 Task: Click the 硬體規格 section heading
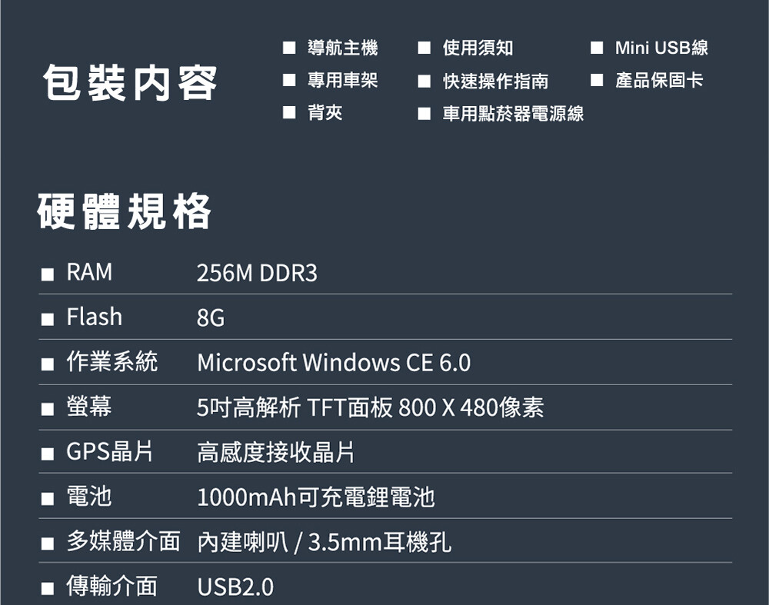click(x=124, y=211)
